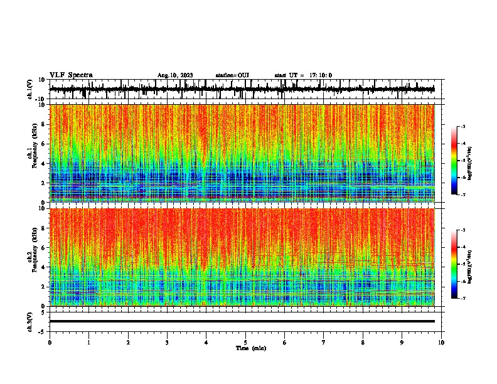Click tick label "9" on the Time axis
This screenshot has height=384, width=497.
pos(402,343)
